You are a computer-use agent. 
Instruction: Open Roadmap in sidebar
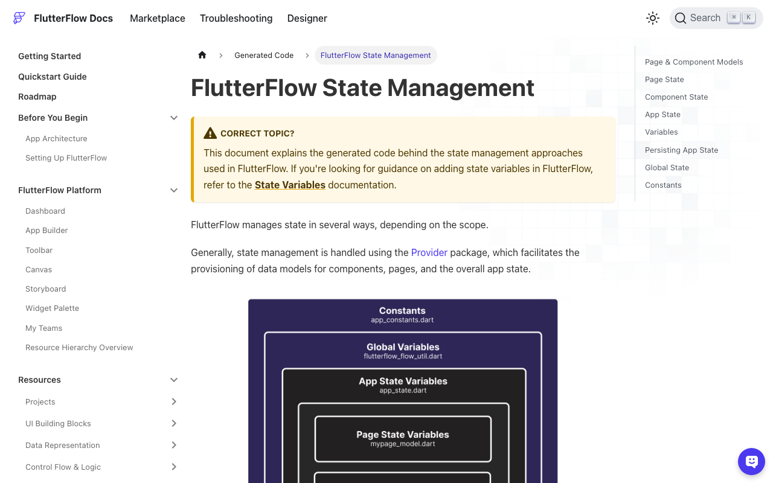[x=37, y=97]
